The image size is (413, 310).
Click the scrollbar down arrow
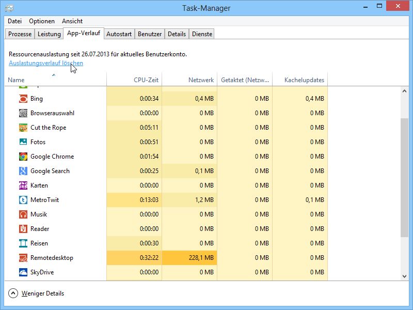[405, 276]
